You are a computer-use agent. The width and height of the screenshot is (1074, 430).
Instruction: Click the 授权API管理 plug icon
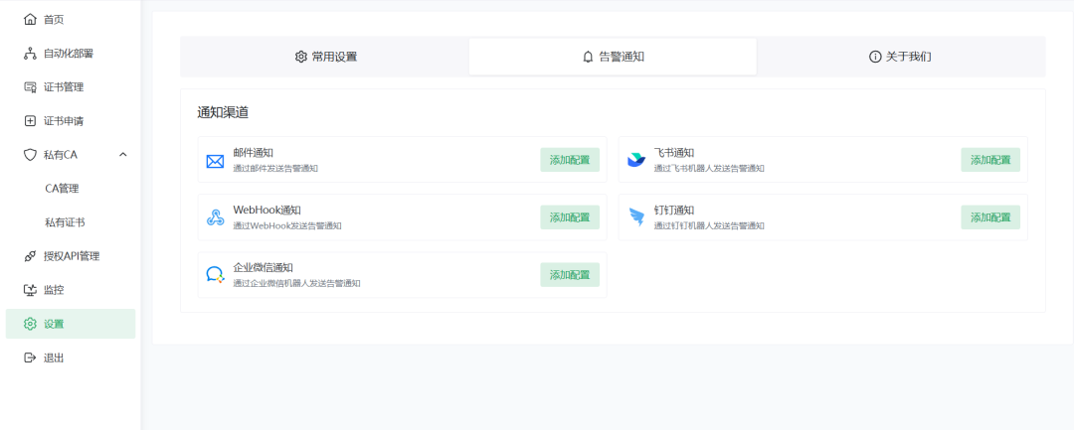30,256
